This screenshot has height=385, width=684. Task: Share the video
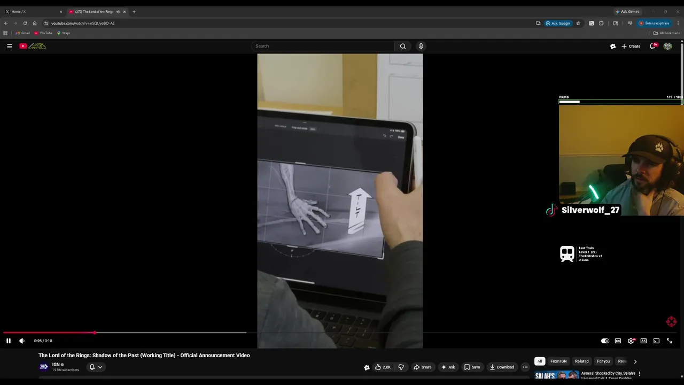[x=423, y=367]
